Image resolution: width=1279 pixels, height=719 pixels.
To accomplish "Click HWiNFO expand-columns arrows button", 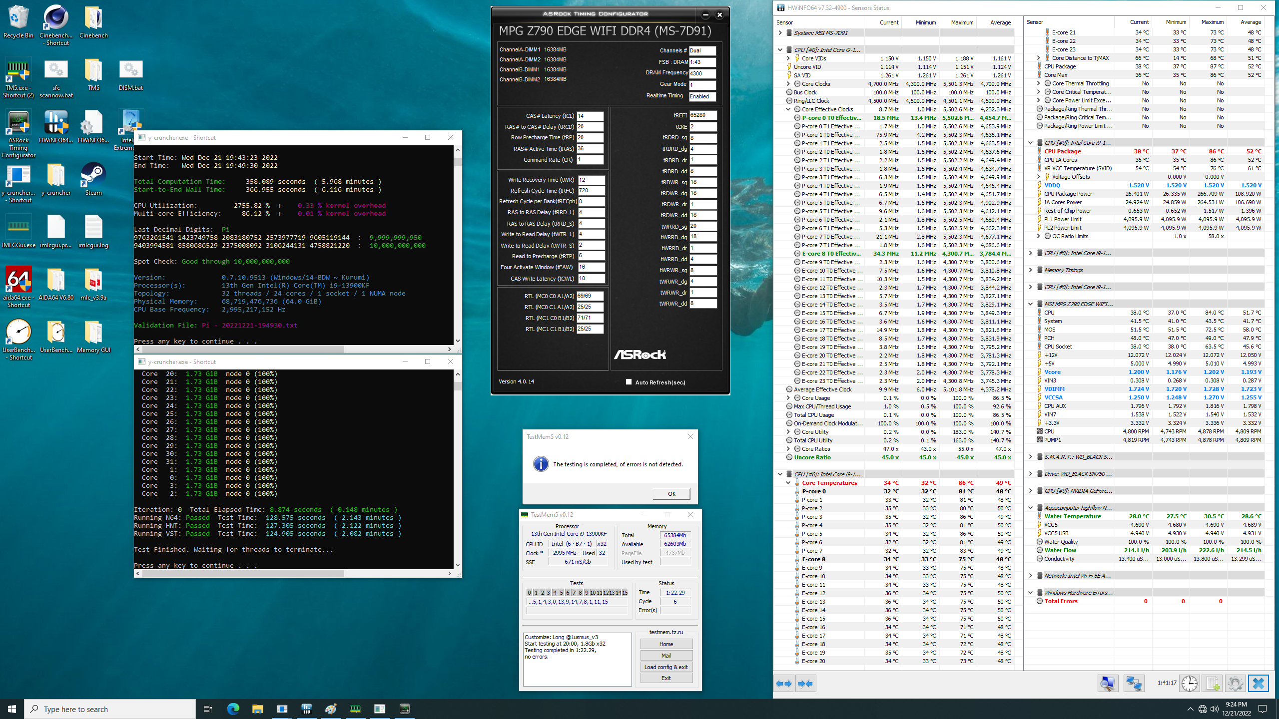I will 784,684.
